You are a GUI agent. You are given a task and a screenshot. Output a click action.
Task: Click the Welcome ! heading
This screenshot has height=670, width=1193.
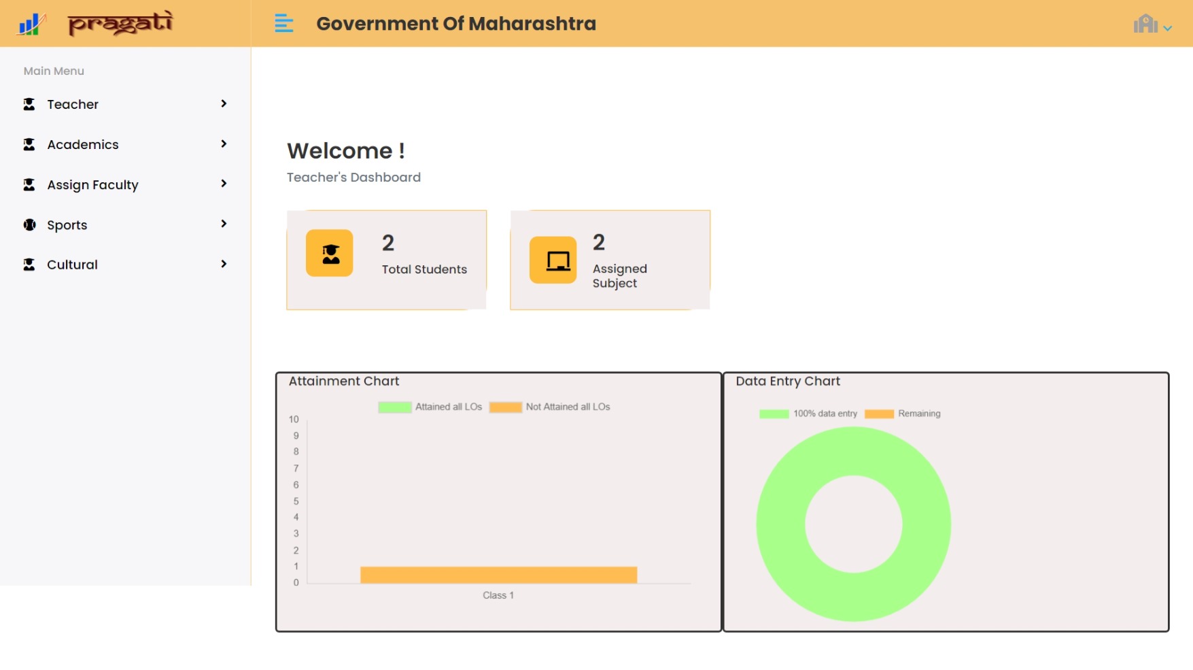(346, 150)
